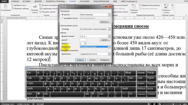Click the Home key on on-screen keyboard
This screenshot has height=105, width=188.
coord(141,73)
